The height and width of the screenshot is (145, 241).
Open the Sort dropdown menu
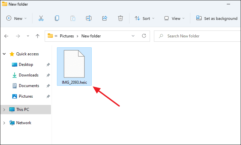tap(145, 19)
